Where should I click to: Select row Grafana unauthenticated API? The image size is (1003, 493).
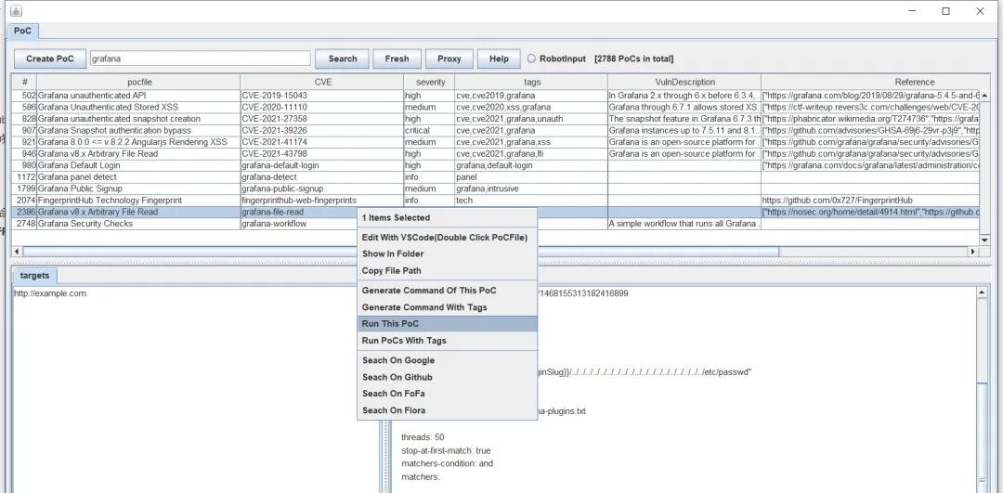[x=496, y=96]
